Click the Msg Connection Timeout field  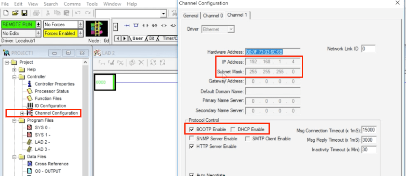coord(369,130)
